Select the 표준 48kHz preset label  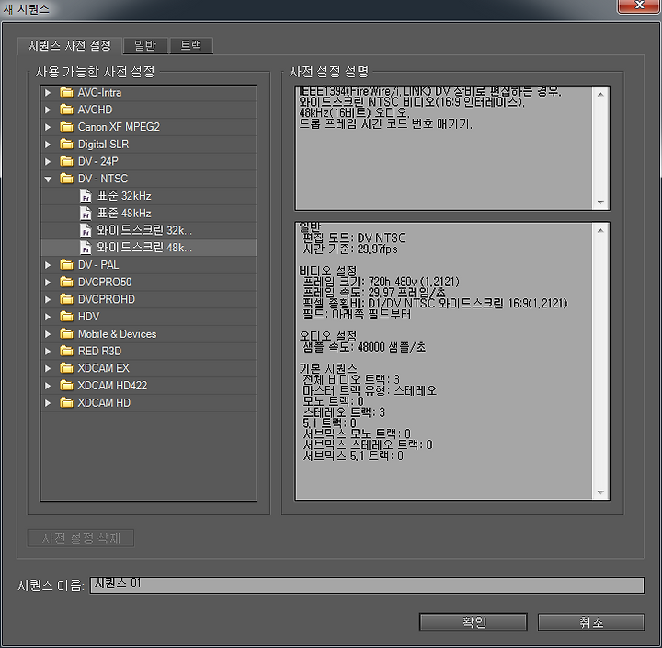pyautogui.click(x=124, y=213)
